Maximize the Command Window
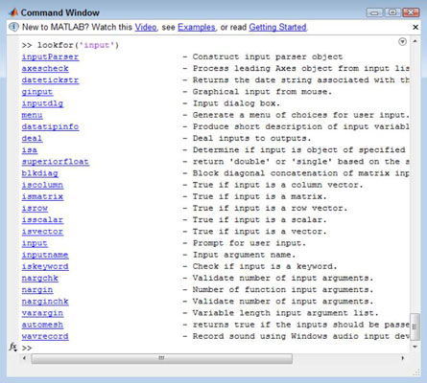Screen dimensions: 427x383 click(x=392, y=12)
